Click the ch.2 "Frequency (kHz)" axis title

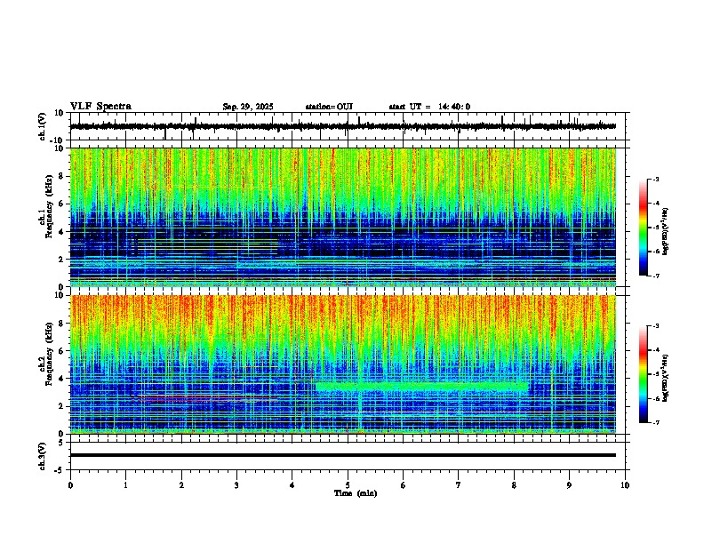coord(50,354)
